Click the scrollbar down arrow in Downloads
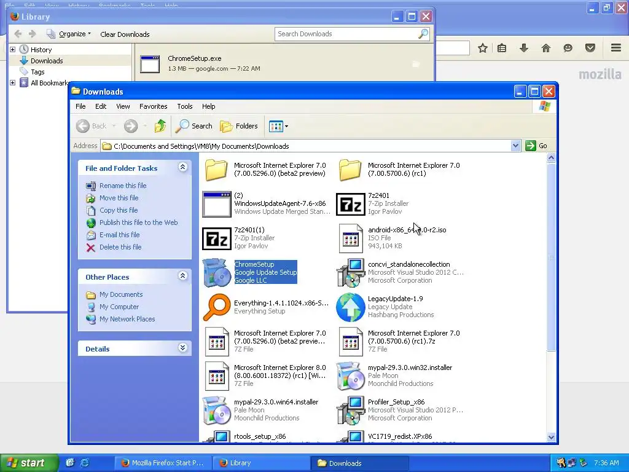The height and width of the screenshot is (472, 629). [551, 437]
